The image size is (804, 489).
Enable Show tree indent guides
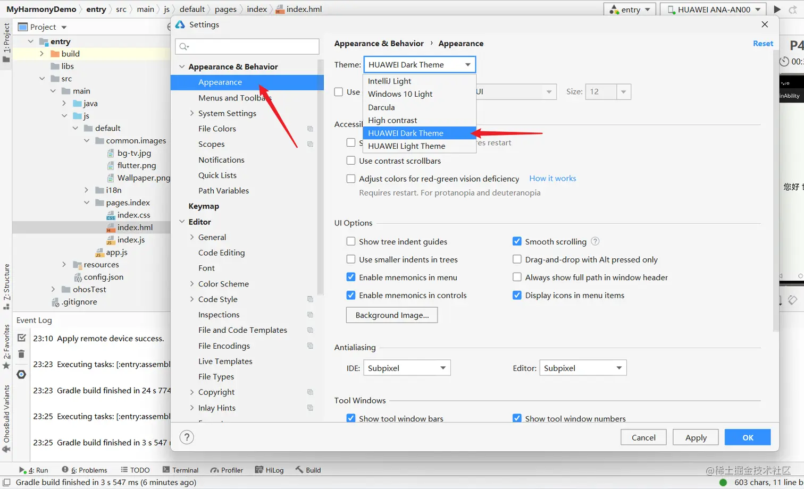pyautogui.click(x=350, y=241)
